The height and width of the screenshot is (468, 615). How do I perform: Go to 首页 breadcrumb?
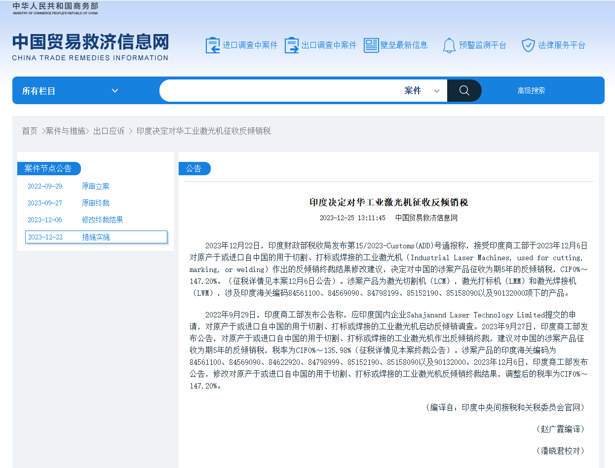(x=30, y=131)
